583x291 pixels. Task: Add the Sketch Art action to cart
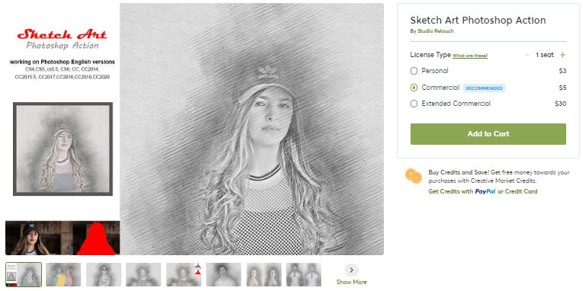point(488,134)
